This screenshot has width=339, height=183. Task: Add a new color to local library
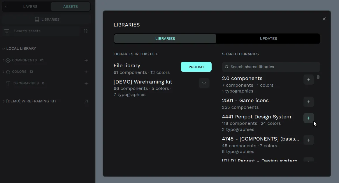[86, 72]
